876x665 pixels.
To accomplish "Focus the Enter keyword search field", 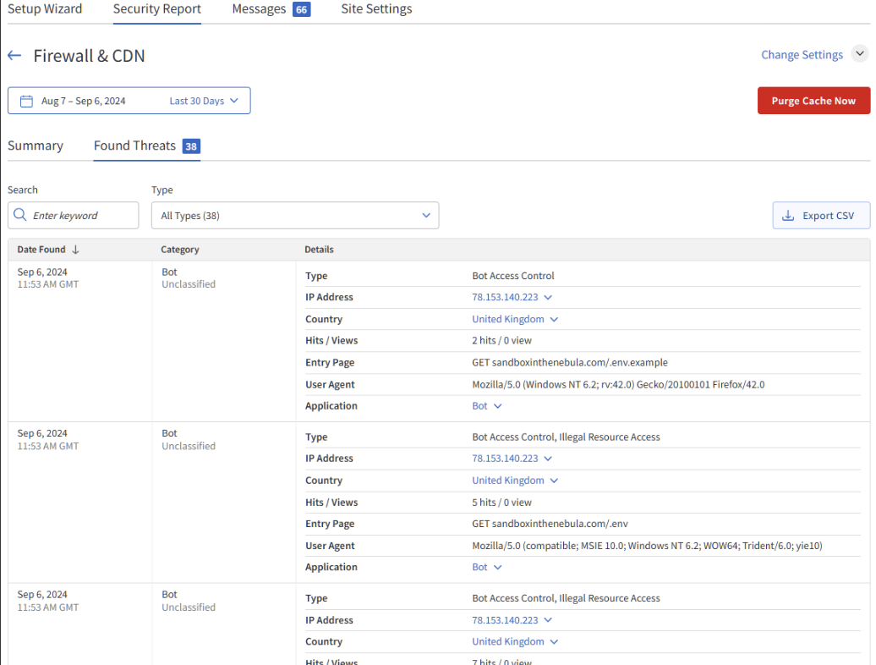I will (x=74, y=215).
